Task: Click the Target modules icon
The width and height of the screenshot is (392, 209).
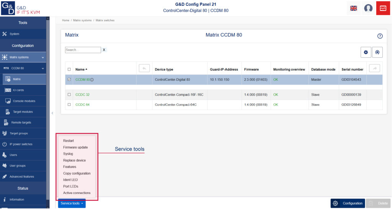Action: click(x=8, y=112)
